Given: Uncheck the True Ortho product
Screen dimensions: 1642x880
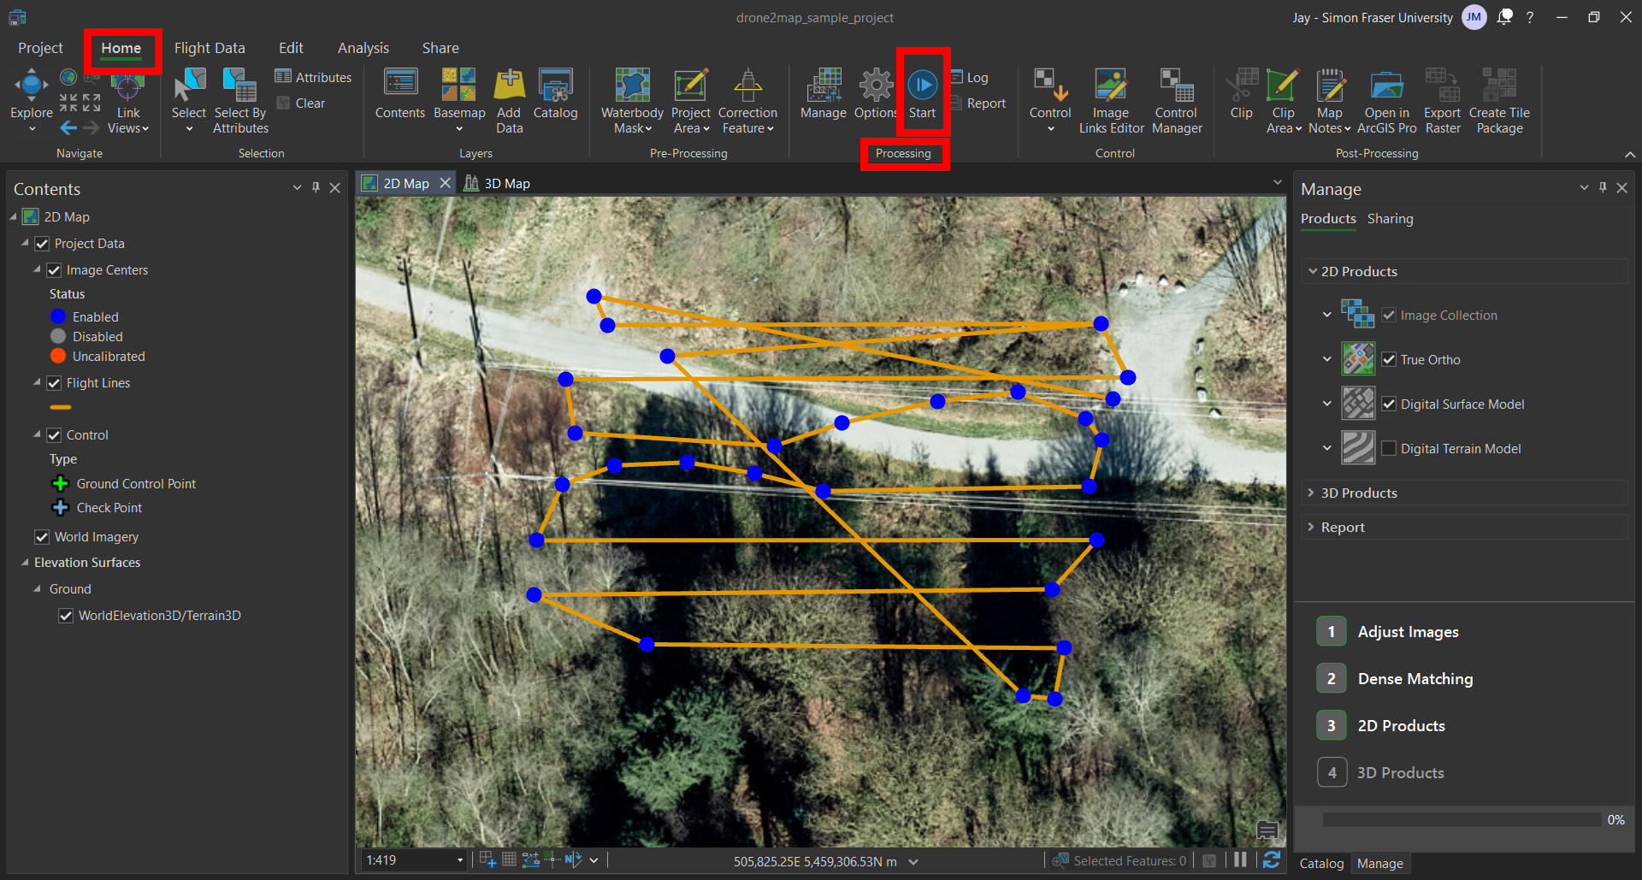Looking at the screenshot, I should click(x=1389, y=360).
